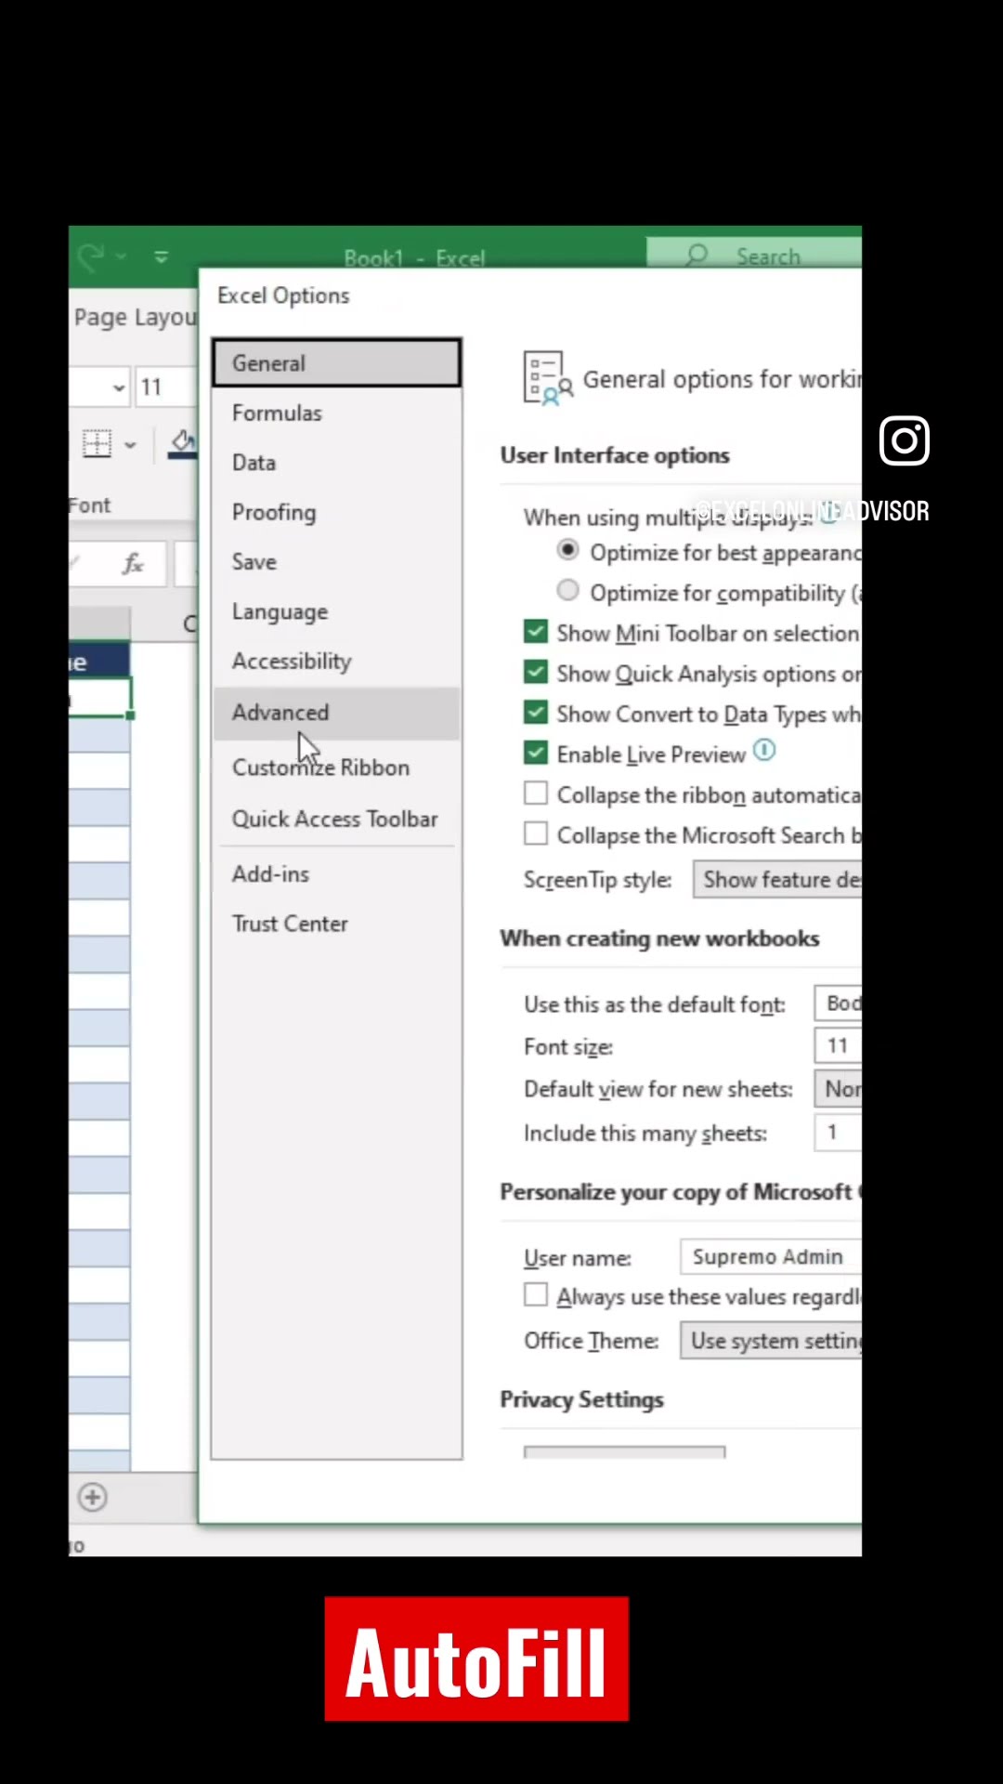Click the Borders icon in ribbon
The image size is (1003, 1784).
pos(97,444)
